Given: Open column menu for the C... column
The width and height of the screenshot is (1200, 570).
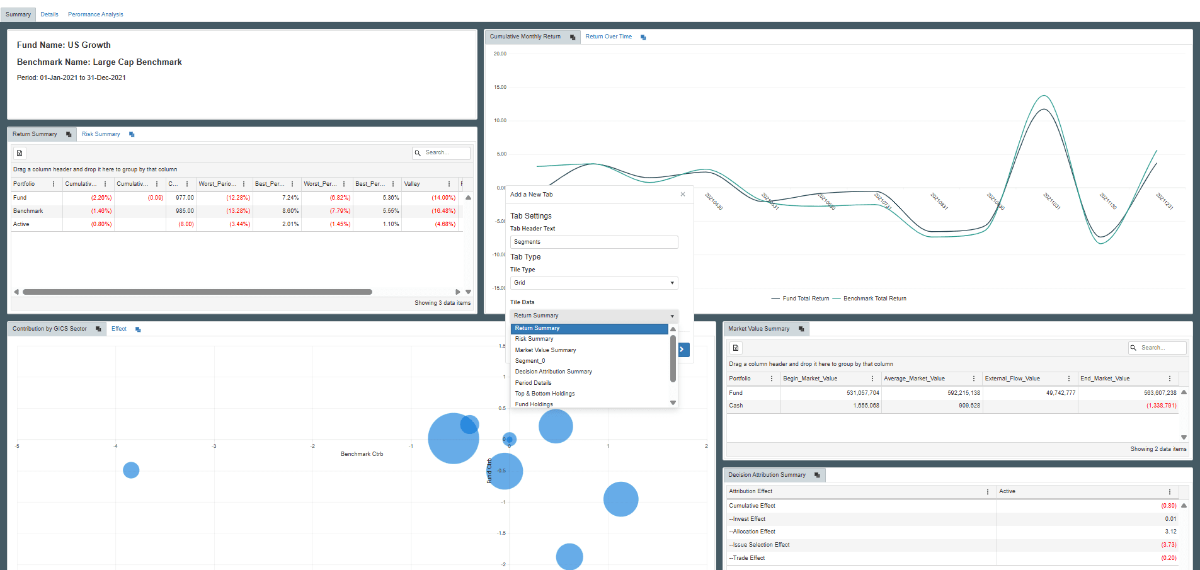Looking at the screenshot, I should pyautogui.click(x=187, y=184).
